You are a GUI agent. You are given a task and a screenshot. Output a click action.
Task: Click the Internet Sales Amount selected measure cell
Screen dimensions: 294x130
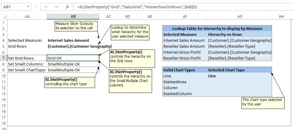pyautogui.click(x=68, y=40)
